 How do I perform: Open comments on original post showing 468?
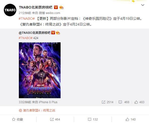coord(124,102)
